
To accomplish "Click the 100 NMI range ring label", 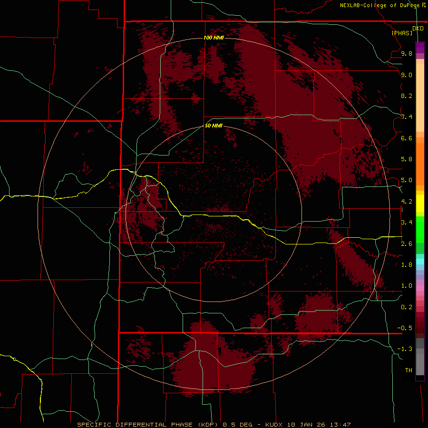I will pyautogui.click(x=214, y=38).
